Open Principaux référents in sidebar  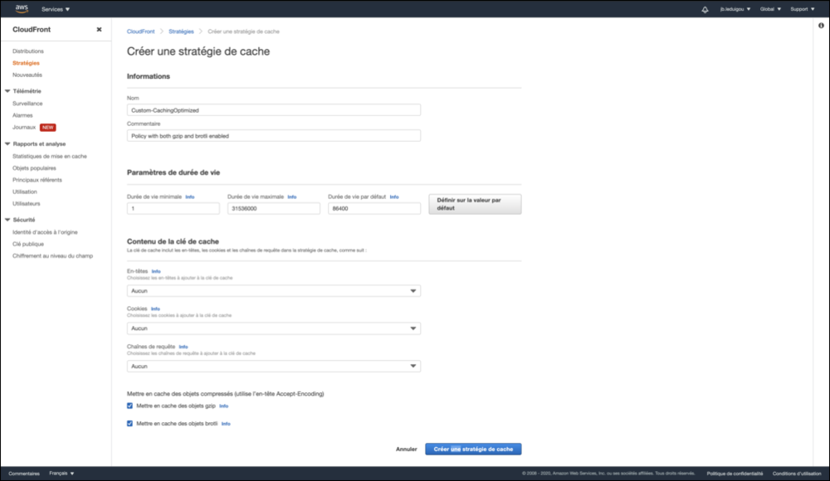pos(37,180)
